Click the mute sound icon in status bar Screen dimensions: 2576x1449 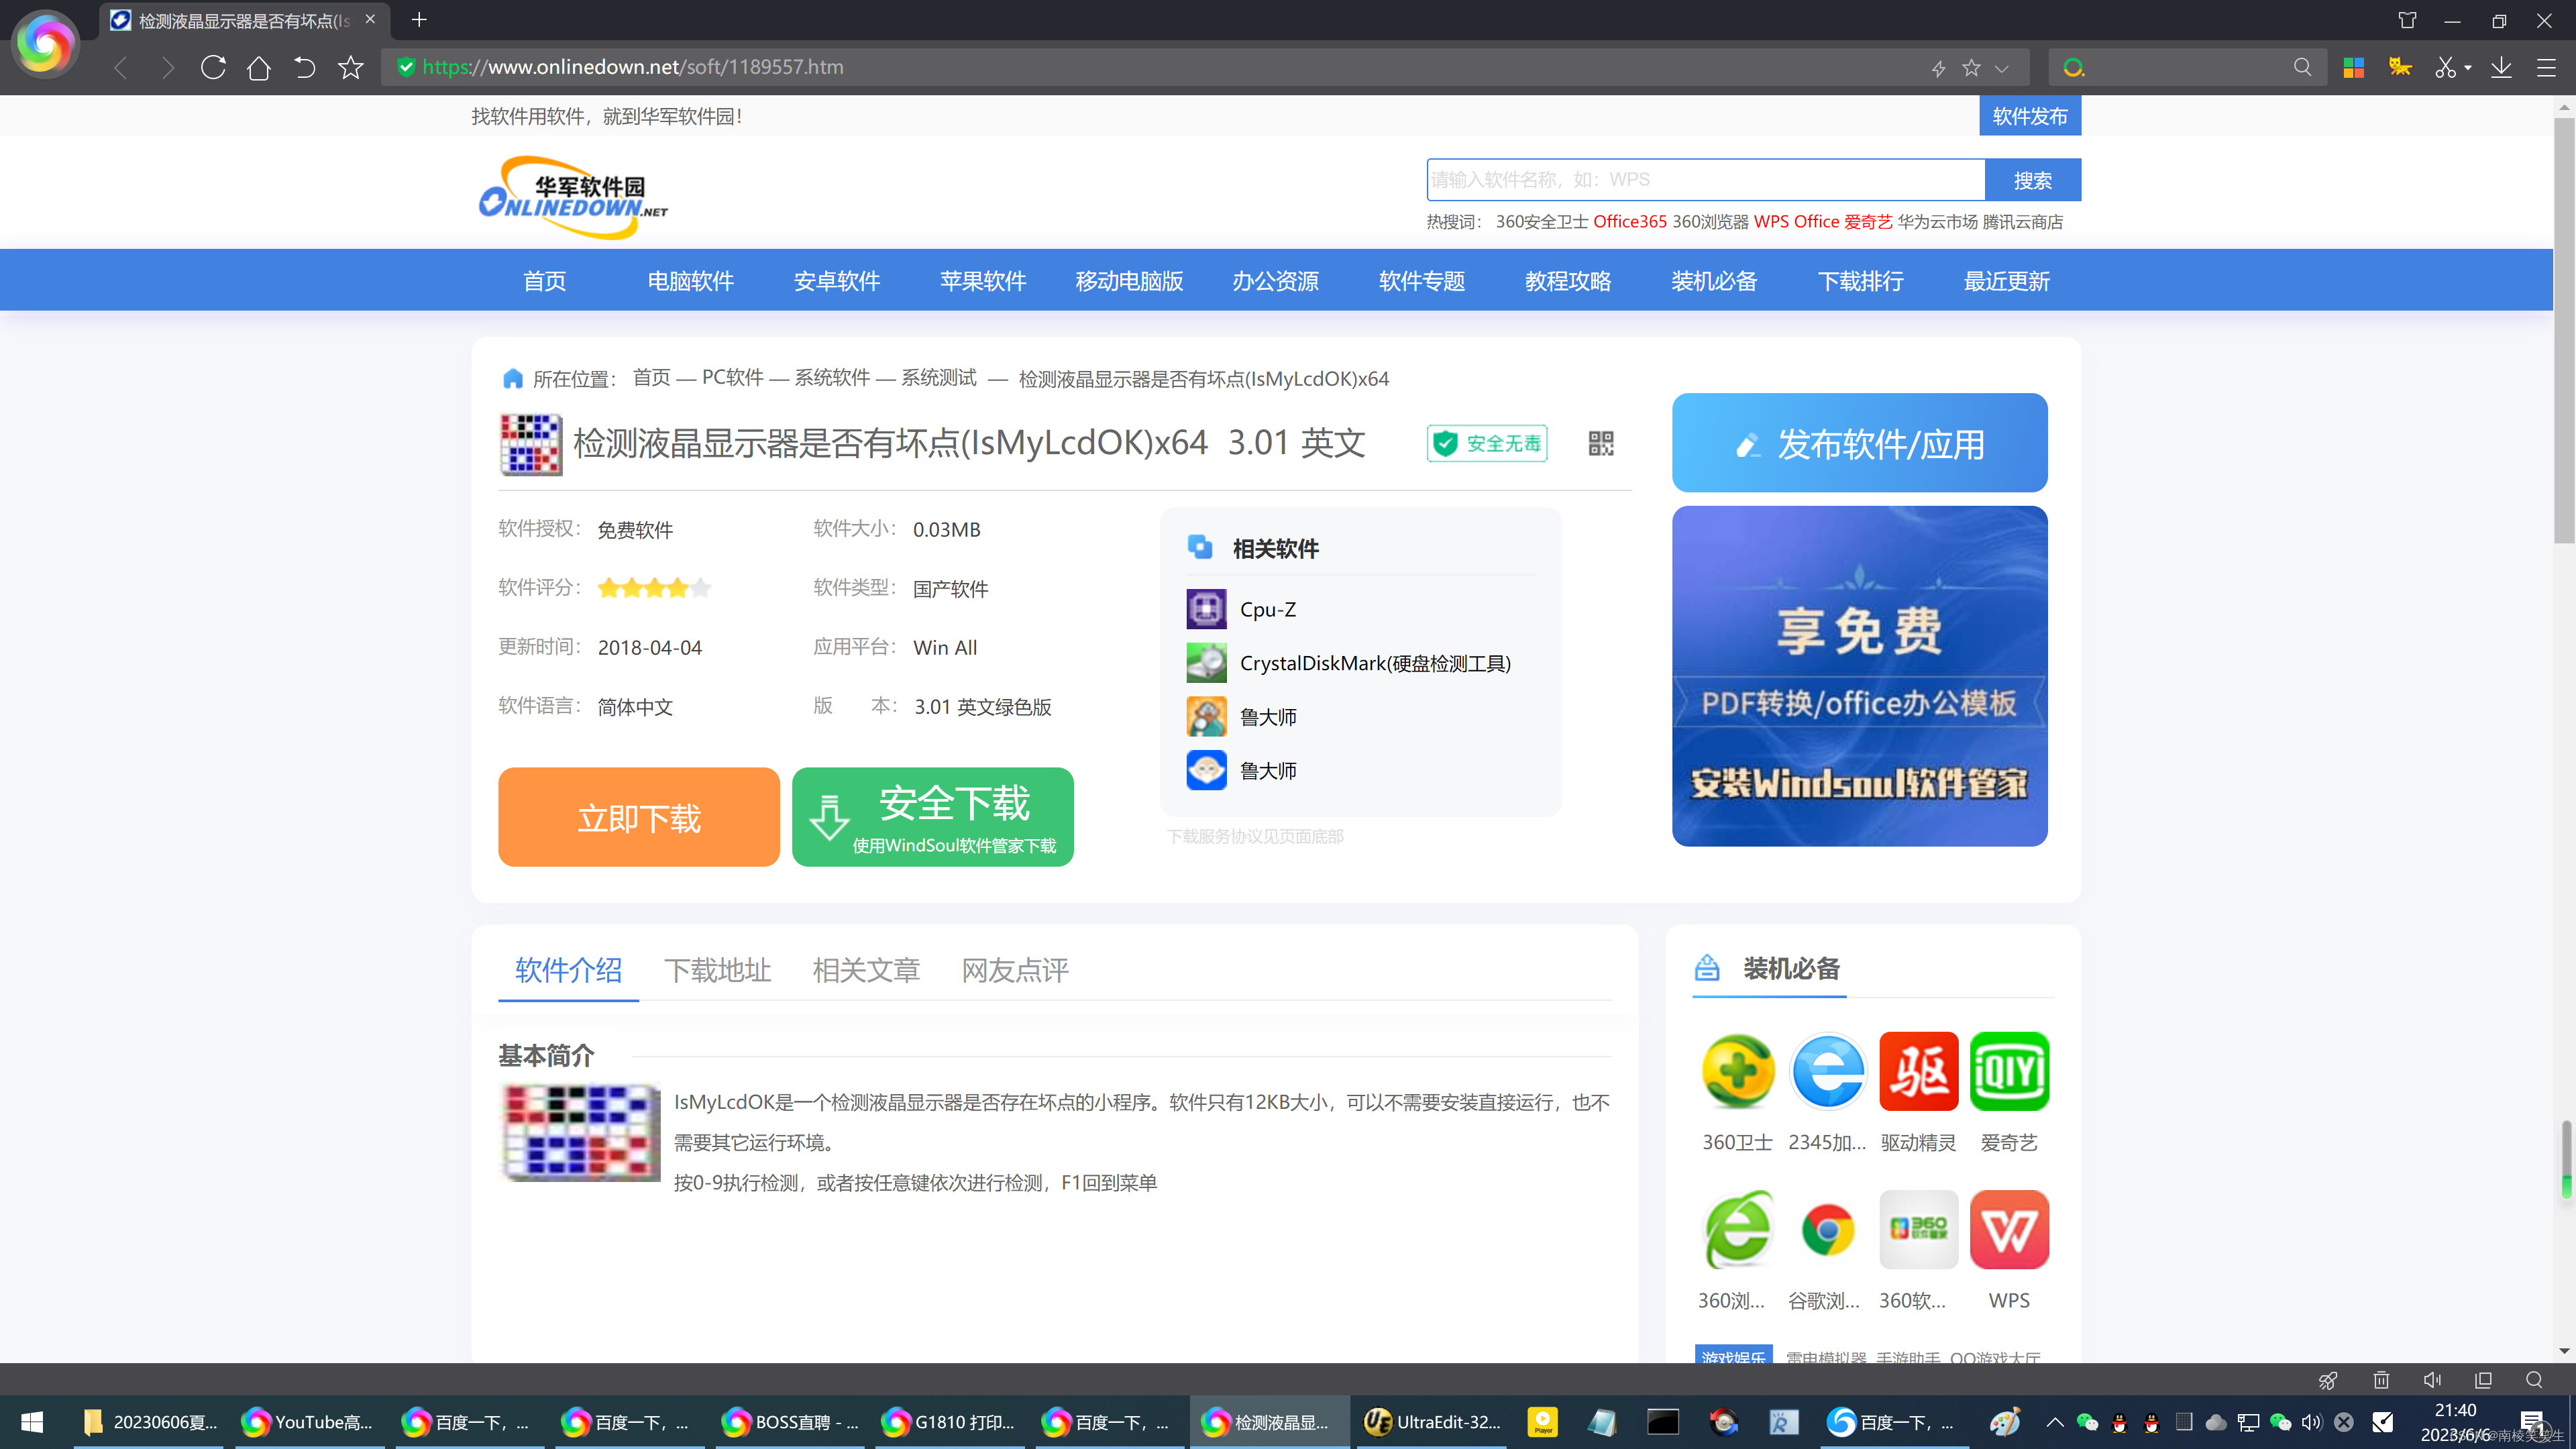pyautogui.click(x=2432, y=1380)
